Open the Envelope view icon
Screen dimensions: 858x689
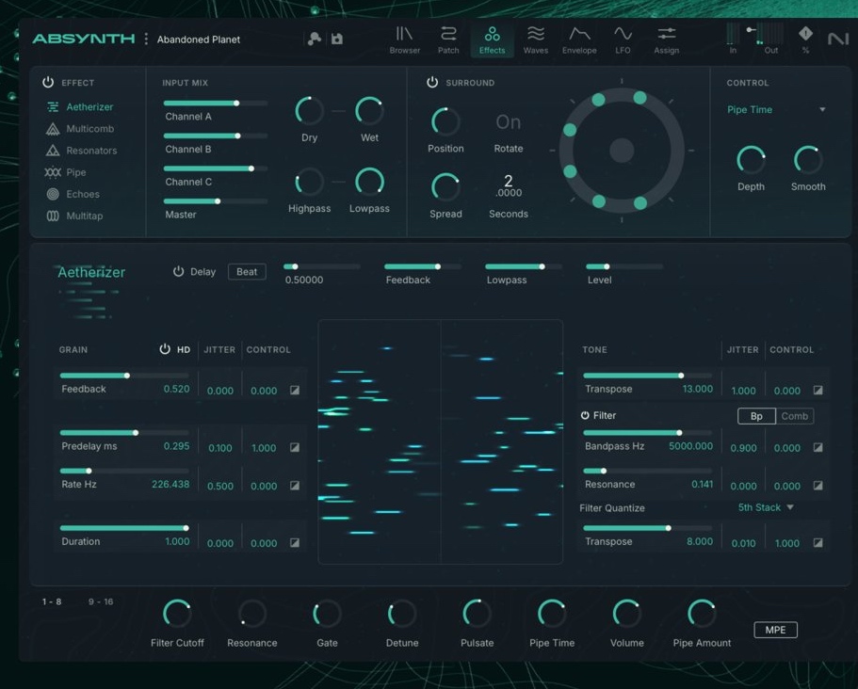579,34
